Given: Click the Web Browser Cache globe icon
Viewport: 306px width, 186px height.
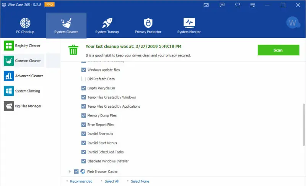Looking at the screenshot, I should pyautogui.click(x=83, y=171).
